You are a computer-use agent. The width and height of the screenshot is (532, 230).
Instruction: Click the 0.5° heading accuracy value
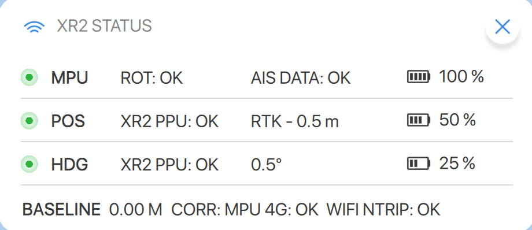(267, 165)
